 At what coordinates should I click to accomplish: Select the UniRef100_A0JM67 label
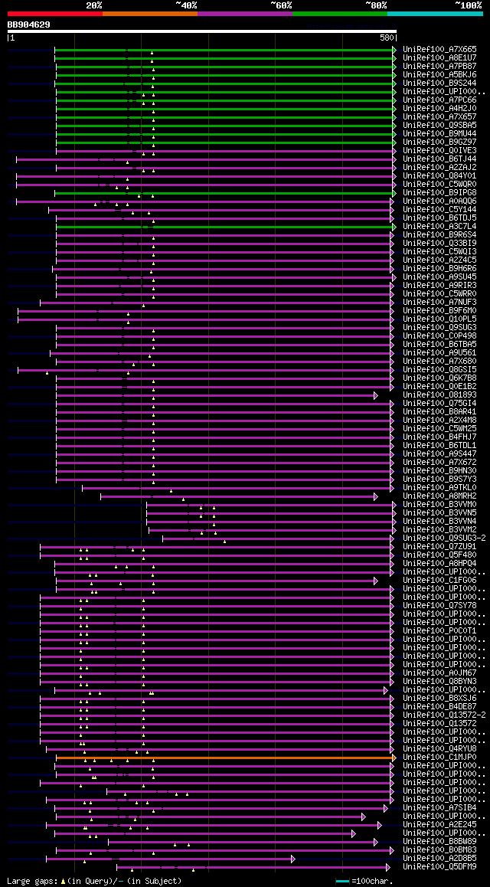click(439, 673)
